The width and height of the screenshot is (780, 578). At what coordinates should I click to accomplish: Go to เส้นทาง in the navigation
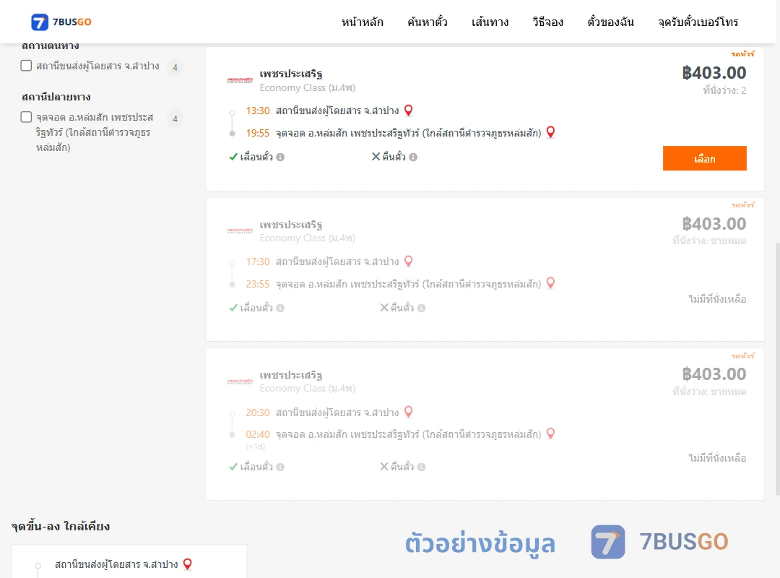(490, 22)
